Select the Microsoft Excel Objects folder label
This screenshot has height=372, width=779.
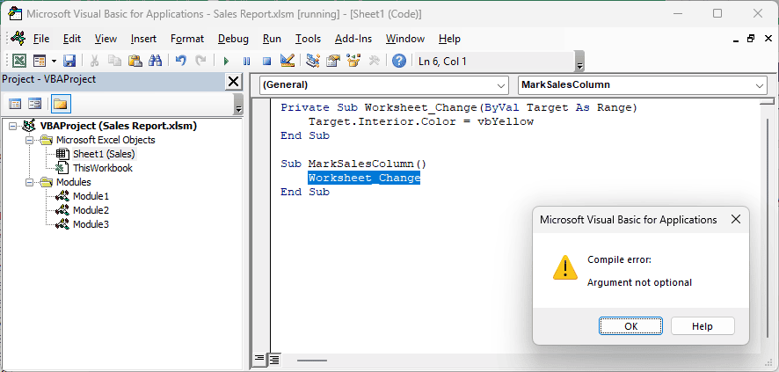106,140
